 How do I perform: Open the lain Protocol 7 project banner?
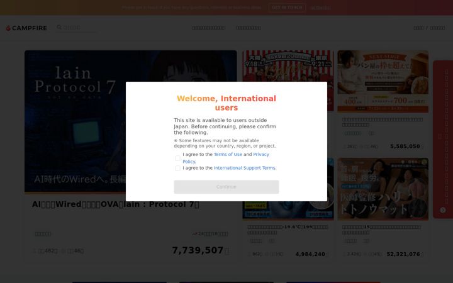(131, 121)
